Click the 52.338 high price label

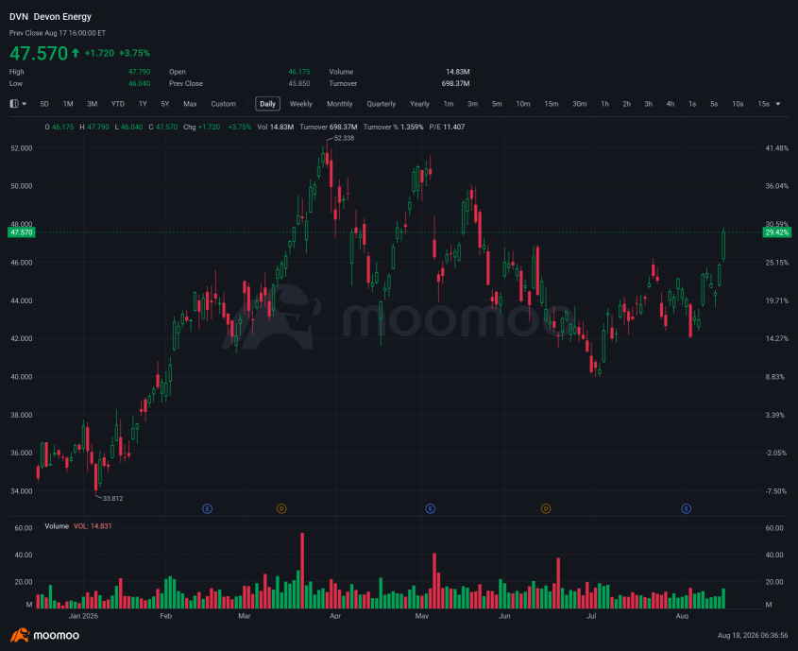[x=344, y=138]
